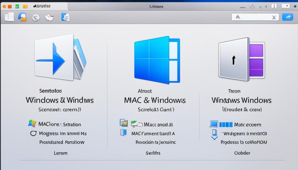298x170 pixels.
Task: Click the Rʁotidin ta Jacuiinc text
Action: tap(156, 142)
